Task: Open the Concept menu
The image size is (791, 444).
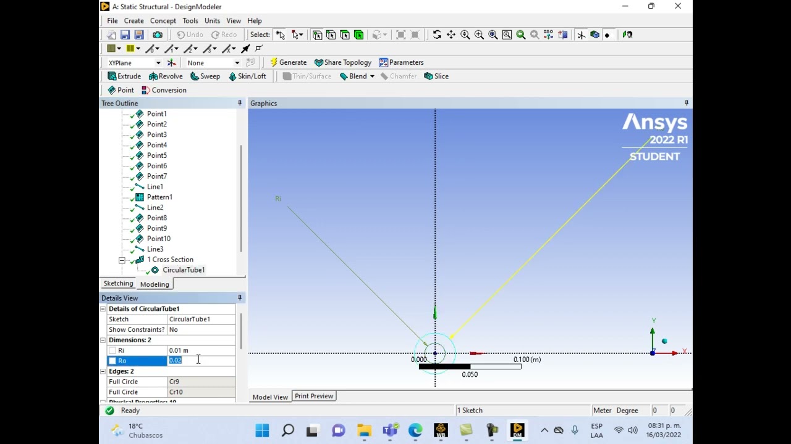Action: point(163,20)
